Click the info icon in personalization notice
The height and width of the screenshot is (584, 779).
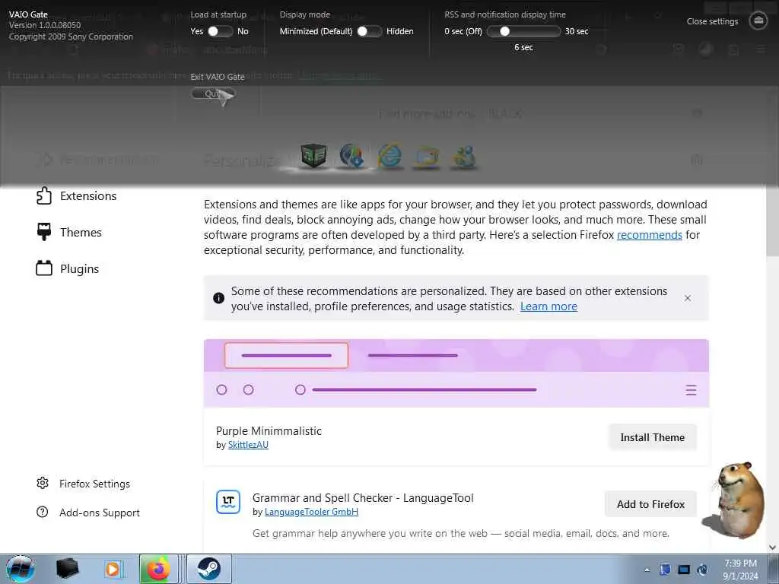point(218,298)
